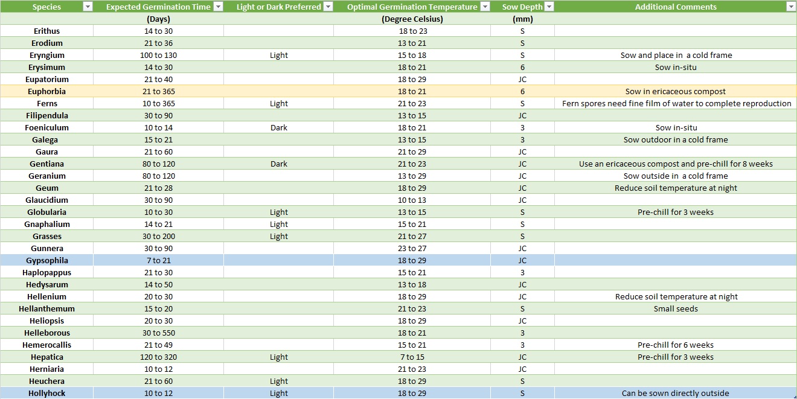Click the '100 to 130' germination time cell

(x=158, y=55)
